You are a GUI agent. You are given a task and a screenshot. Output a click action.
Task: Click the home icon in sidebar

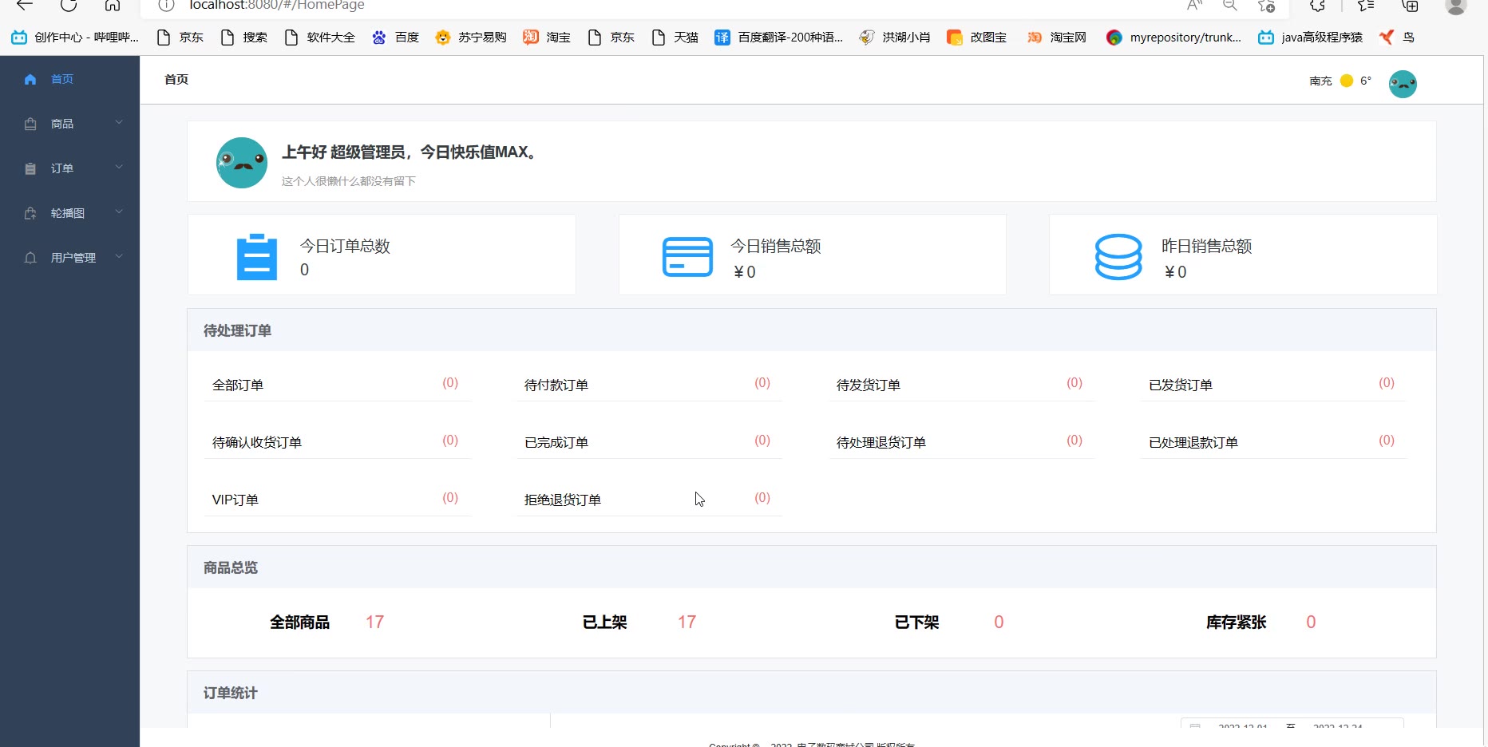pyautogui.click(x=30, y=79)
